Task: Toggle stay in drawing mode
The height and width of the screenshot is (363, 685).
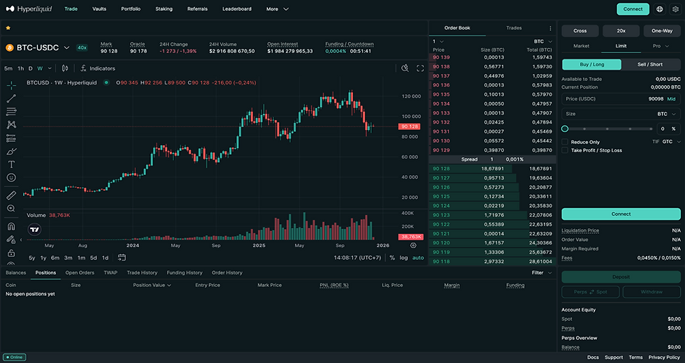Action: (10, 239)
